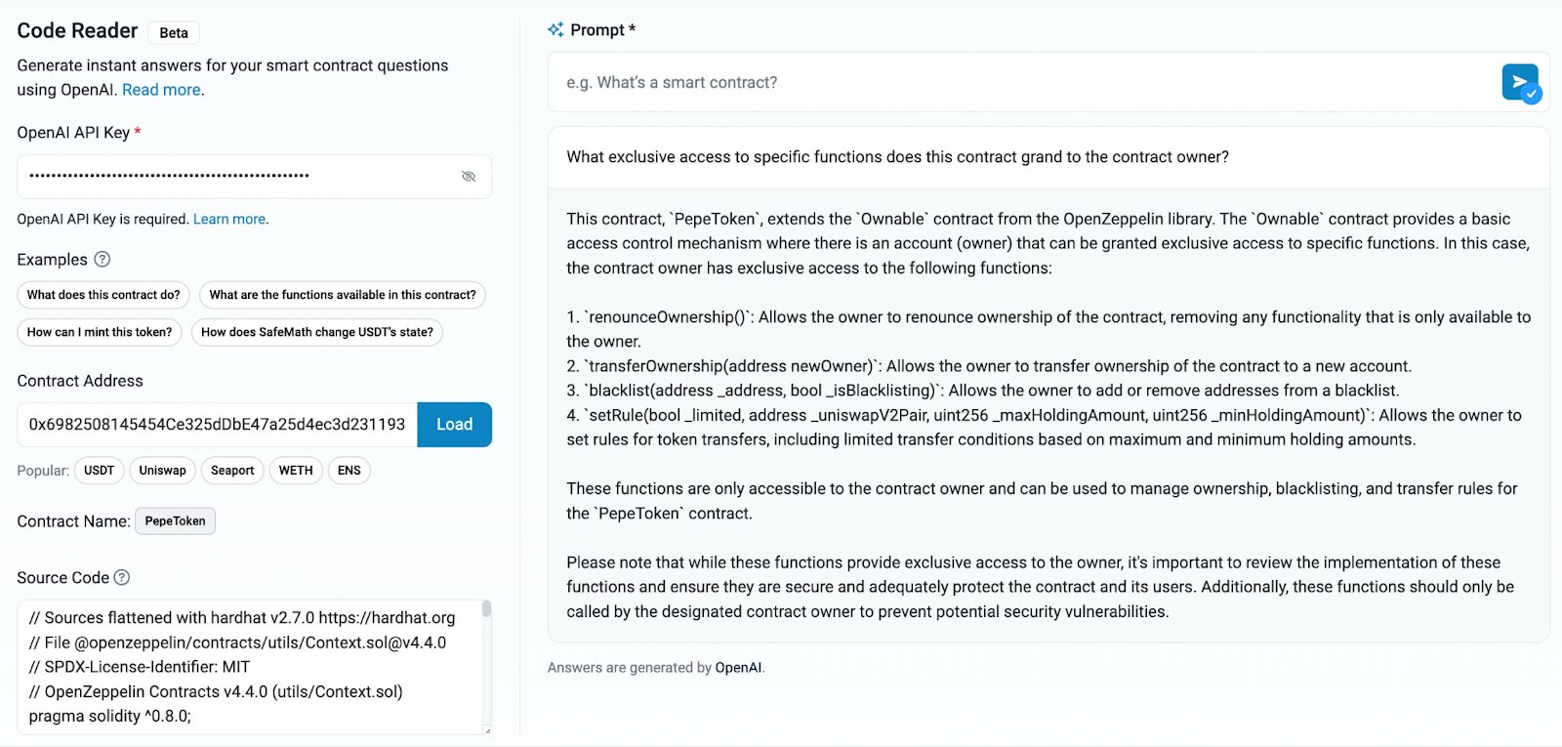1562x747 pixels.
Task: Click the Source Code help icon
Action: pyautogui.click(x=122, y=577)
